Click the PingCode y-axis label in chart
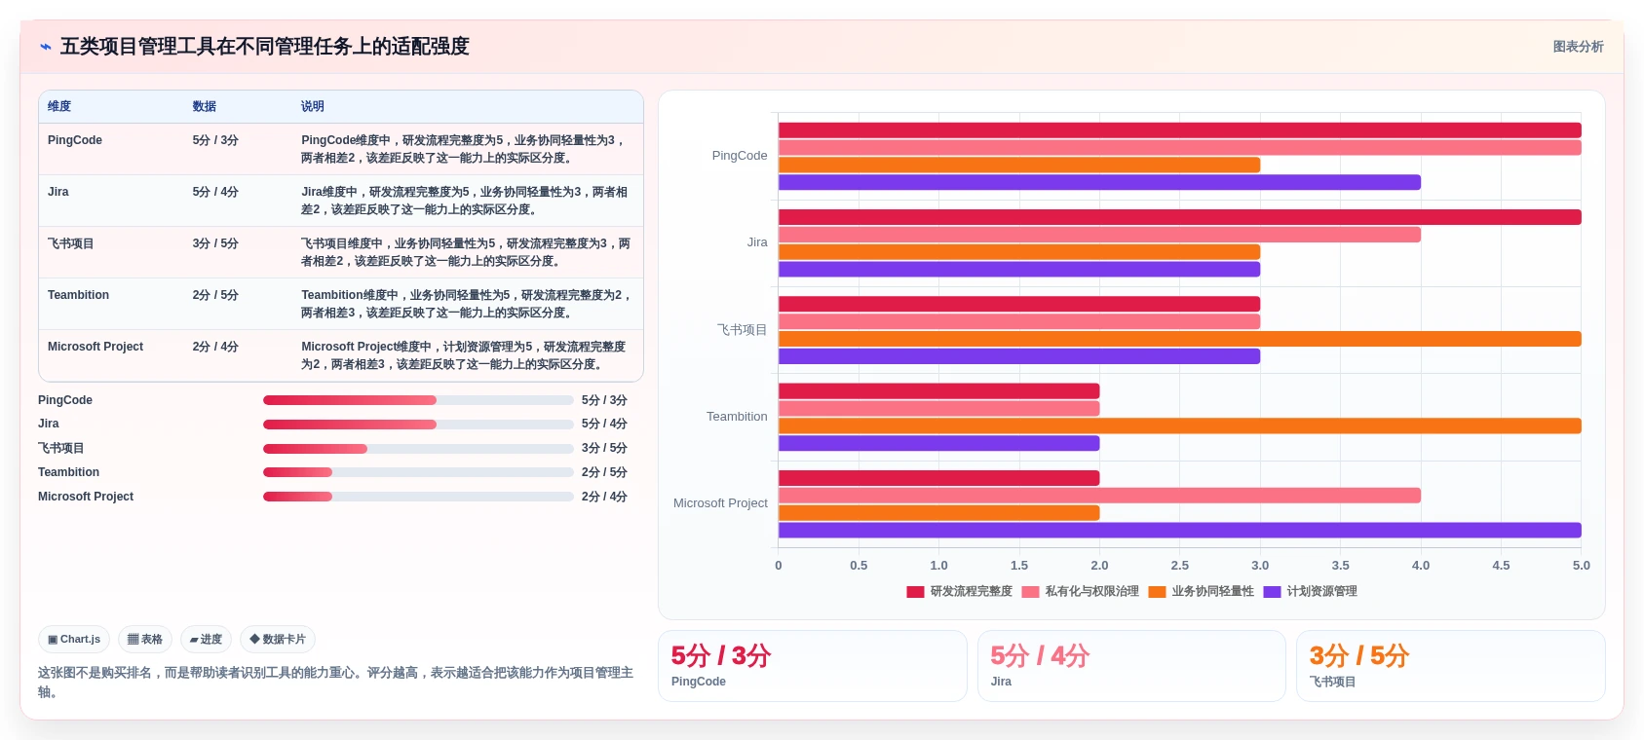 740,156
